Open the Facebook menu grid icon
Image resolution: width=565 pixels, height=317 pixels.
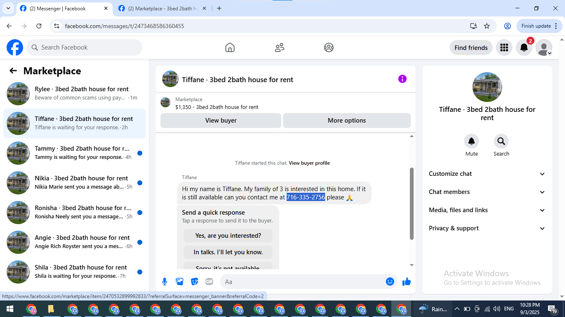point(504,47)
